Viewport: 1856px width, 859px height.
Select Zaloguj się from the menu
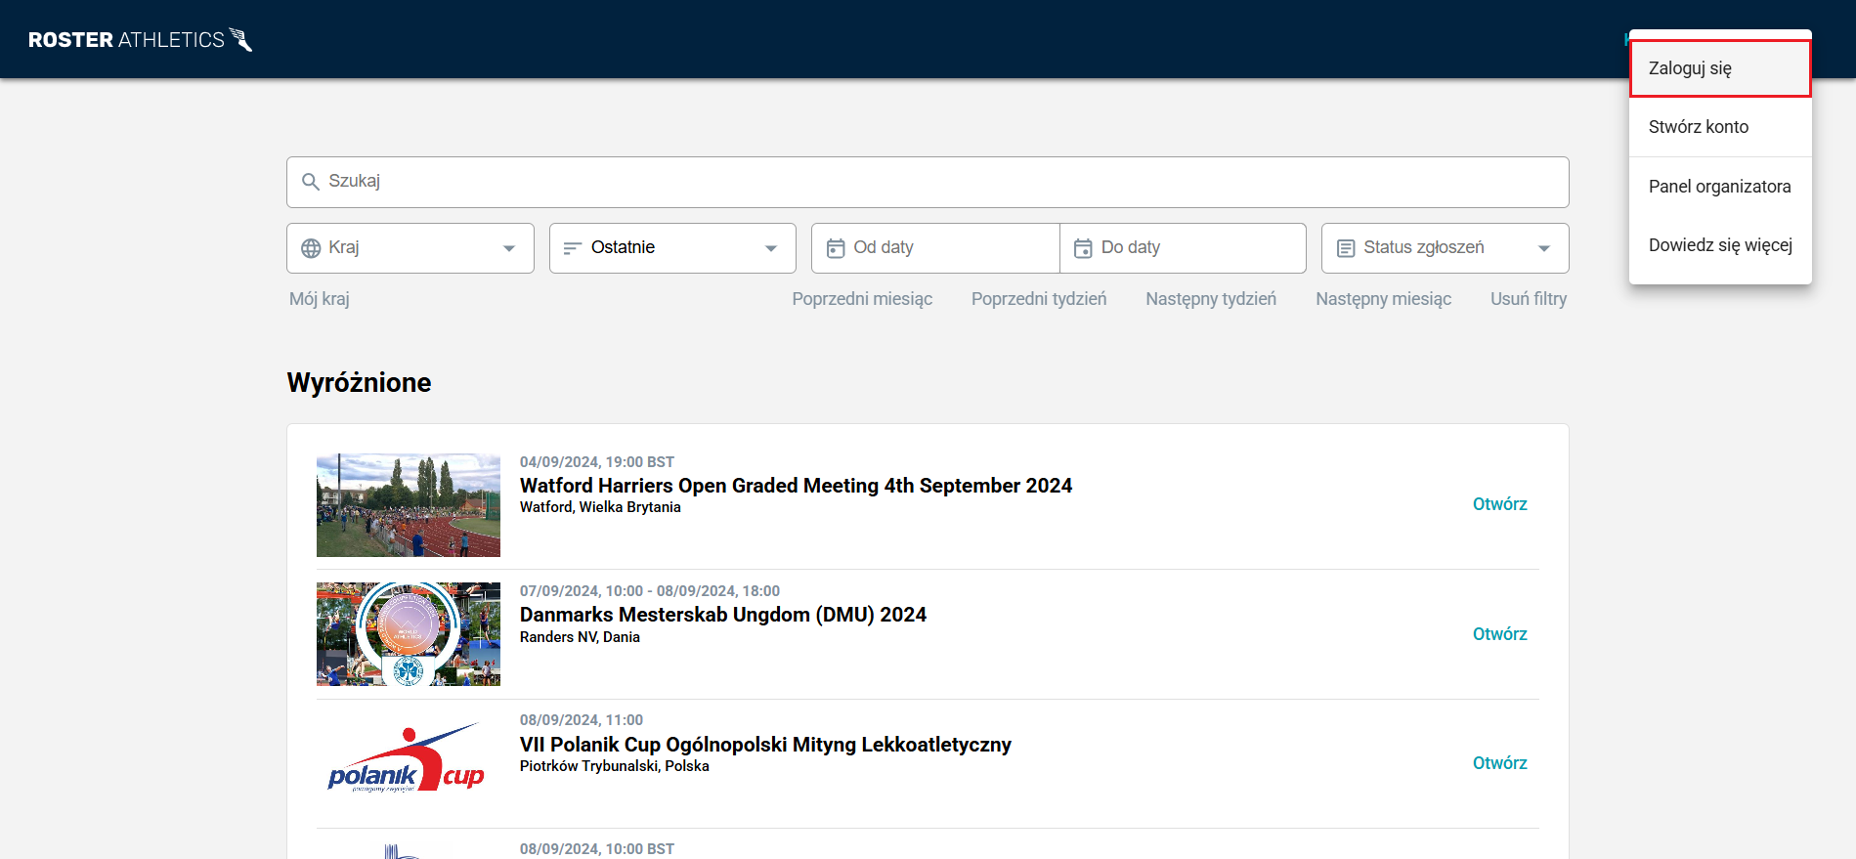pos(1720,68)
